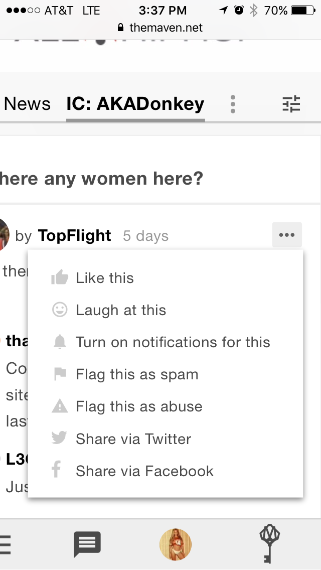Open the chat messages icon in bottom bar
Screen dimensions: 321x570
coord(87,544)
